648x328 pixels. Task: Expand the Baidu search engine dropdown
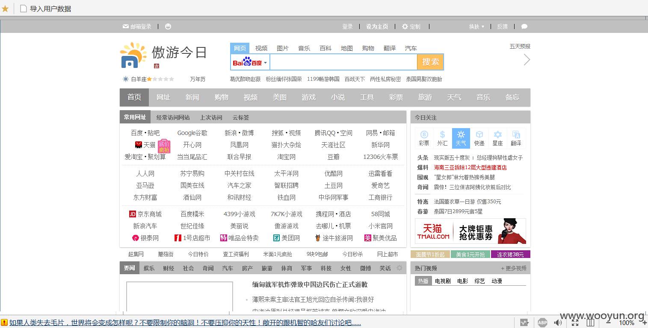(265, 63)
